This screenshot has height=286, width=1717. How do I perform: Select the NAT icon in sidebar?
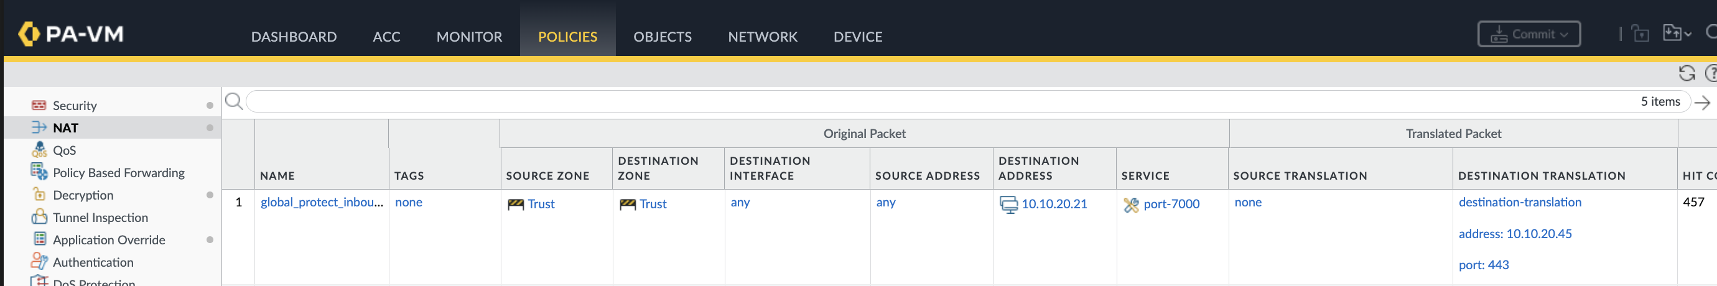[x=39, y=127]
